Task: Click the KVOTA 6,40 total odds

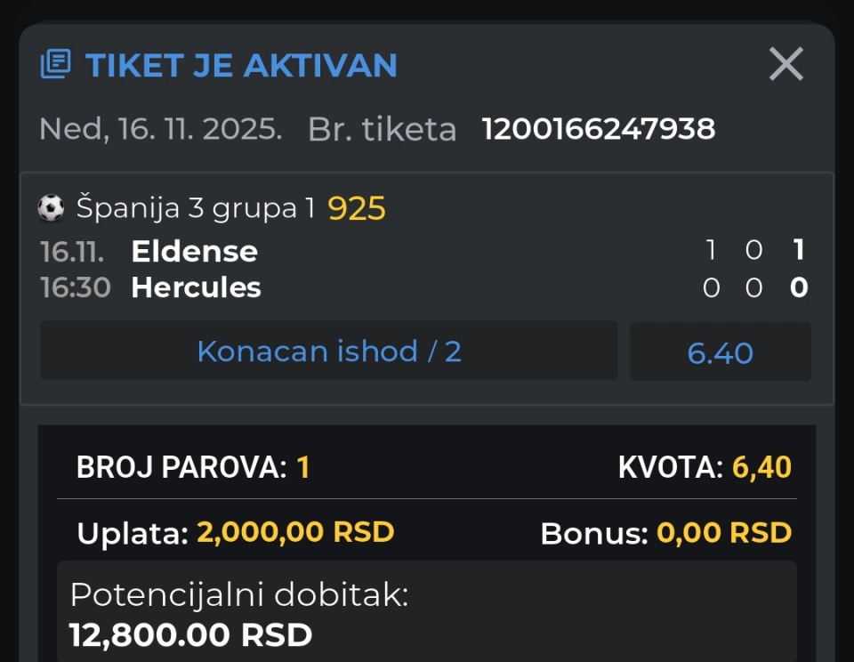Action: coord(761,467)
